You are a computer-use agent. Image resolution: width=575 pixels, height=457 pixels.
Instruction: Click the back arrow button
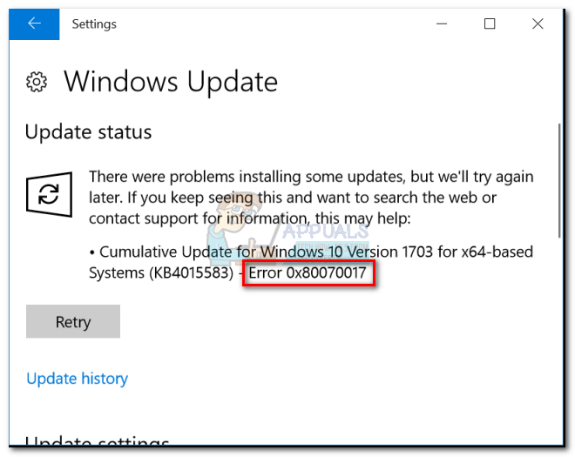[x=35, y=24]
